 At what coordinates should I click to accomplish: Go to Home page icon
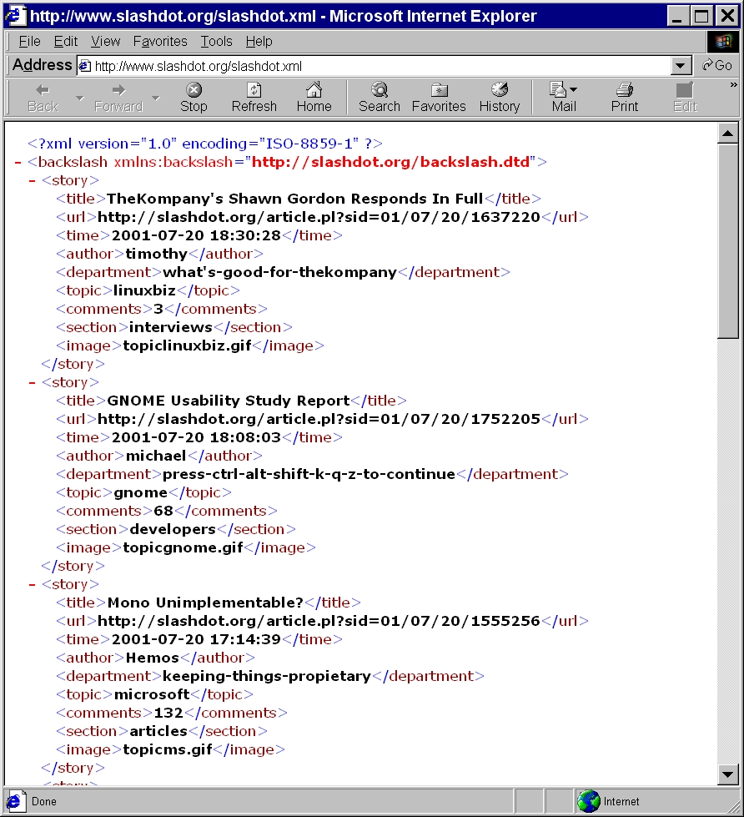coord(314,90)
